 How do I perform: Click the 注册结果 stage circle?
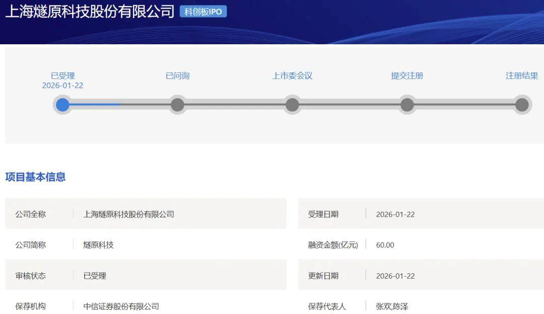522,105
